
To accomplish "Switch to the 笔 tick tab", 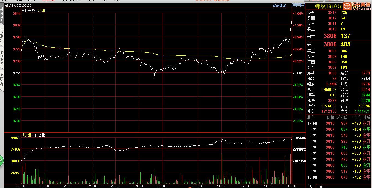I will (x=311, y=186).
